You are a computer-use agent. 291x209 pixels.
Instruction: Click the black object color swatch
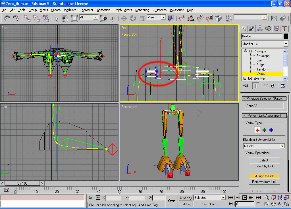click(286, 36)
